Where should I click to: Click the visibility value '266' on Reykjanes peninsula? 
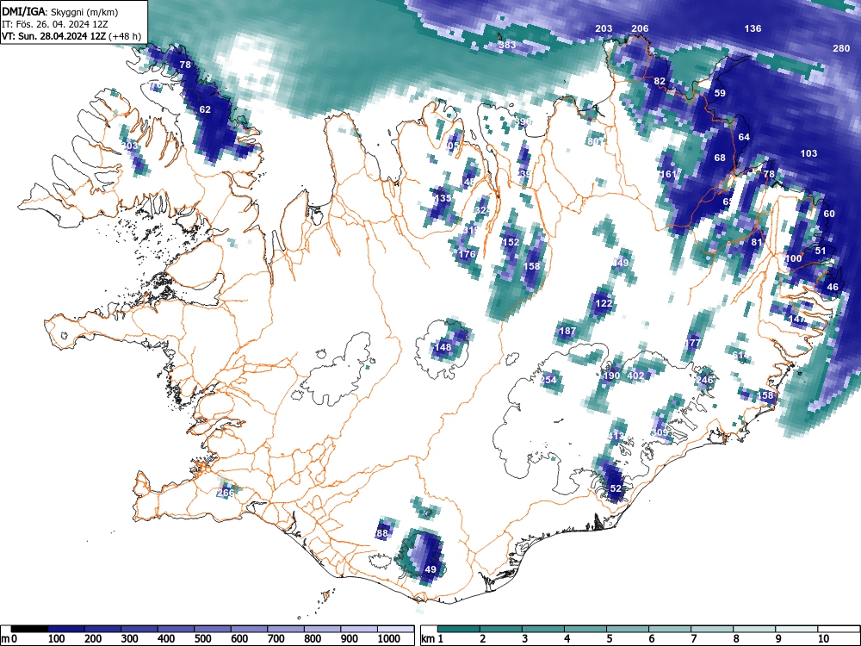pyautogui.click(x=225, y=493)
